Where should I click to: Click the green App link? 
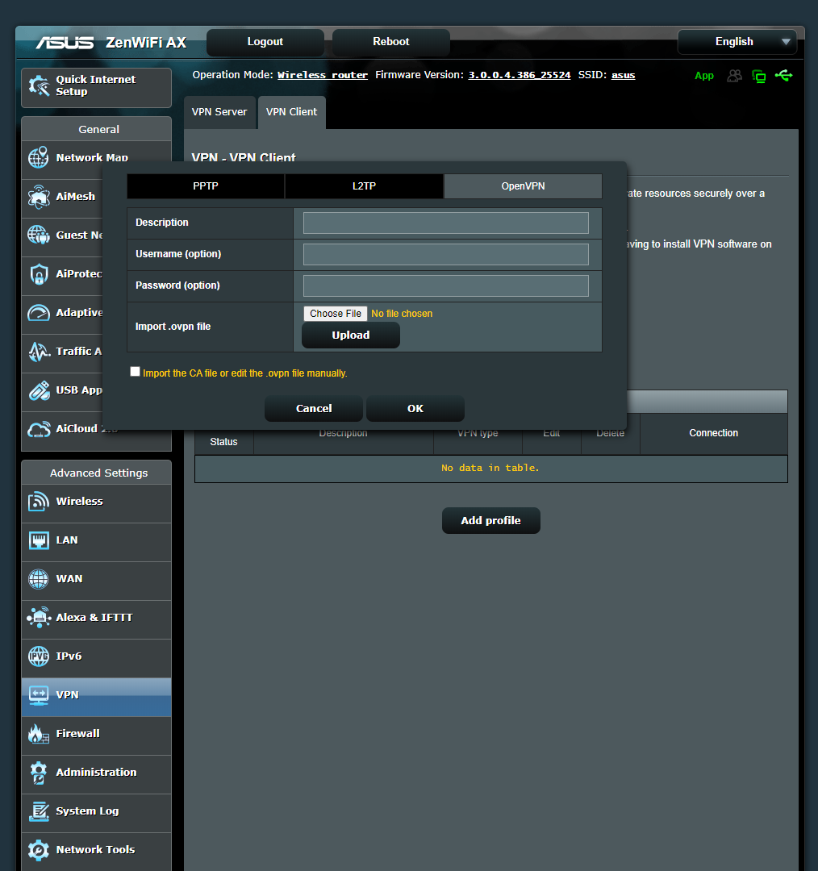[x=704, y=76]
